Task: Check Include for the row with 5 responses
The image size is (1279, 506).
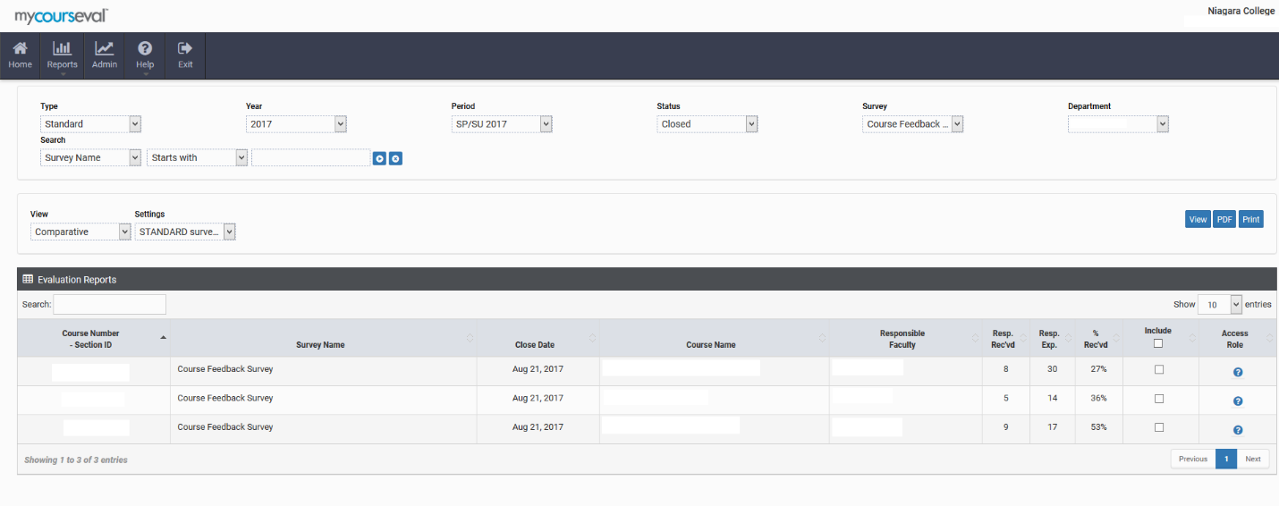Action: pos(1159,399)
